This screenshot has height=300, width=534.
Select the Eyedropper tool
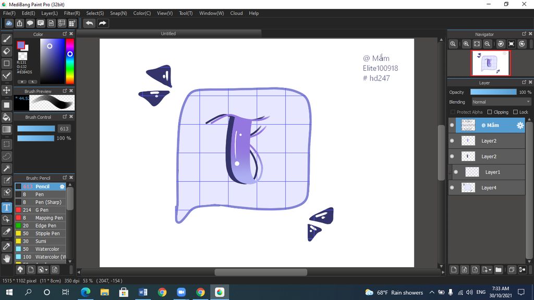(6, 246)
